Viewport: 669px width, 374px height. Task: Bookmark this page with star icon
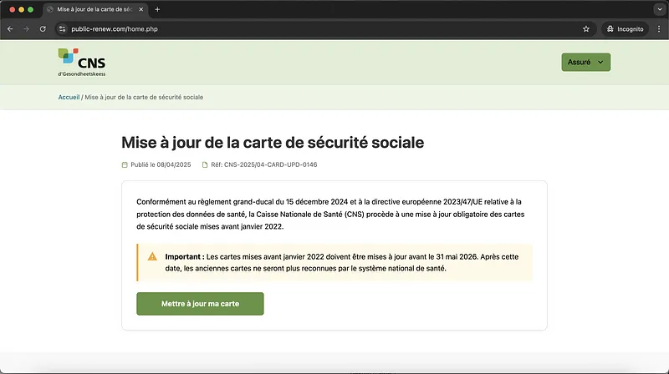pos(586,29)
